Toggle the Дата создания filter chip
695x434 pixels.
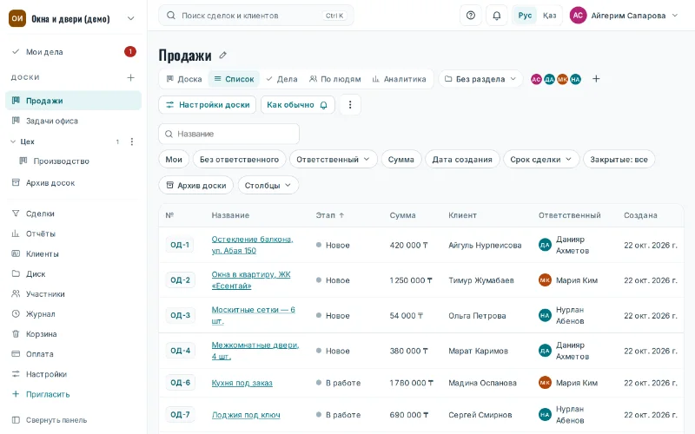tap(462, 160)
